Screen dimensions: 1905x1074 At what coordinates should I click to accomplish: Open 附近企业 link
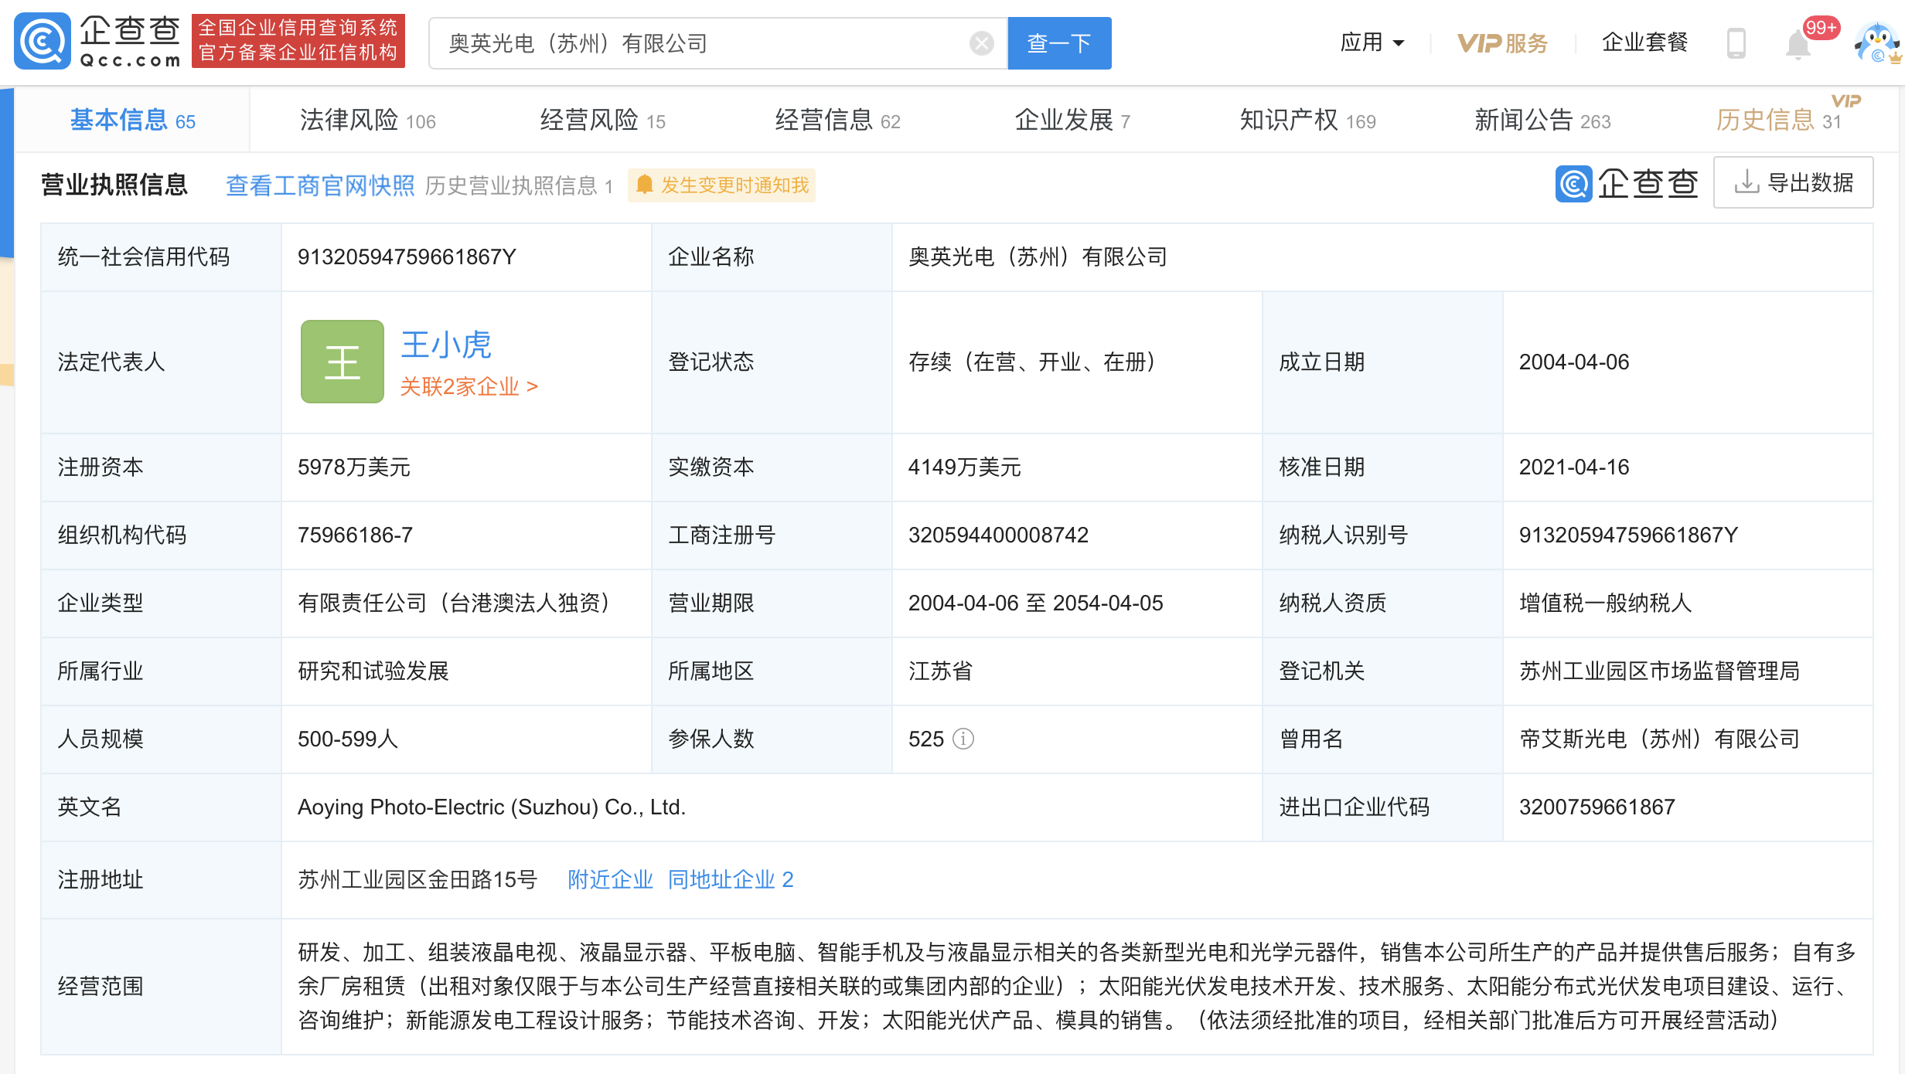coord(611,879)
